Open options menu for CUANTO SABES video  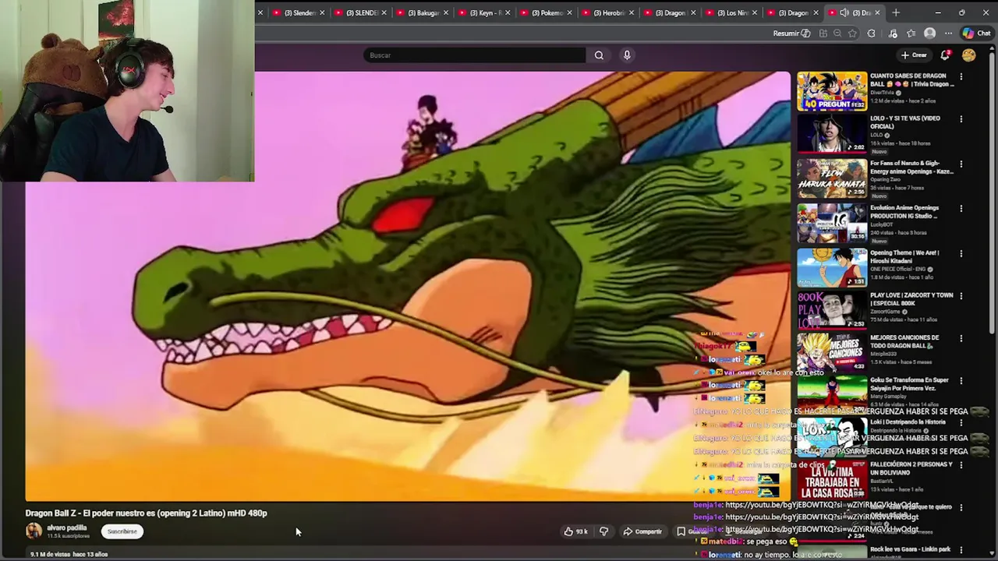pyautogui.click(x=961, y=77)
